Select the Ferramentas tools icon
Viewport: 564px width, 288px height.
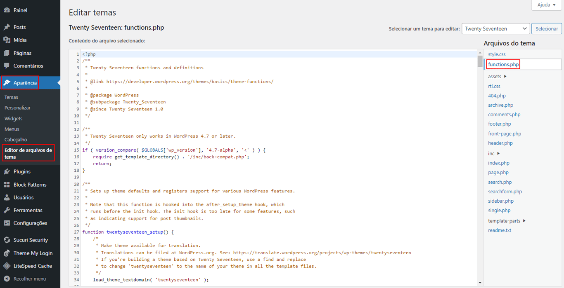click(7, 210)
